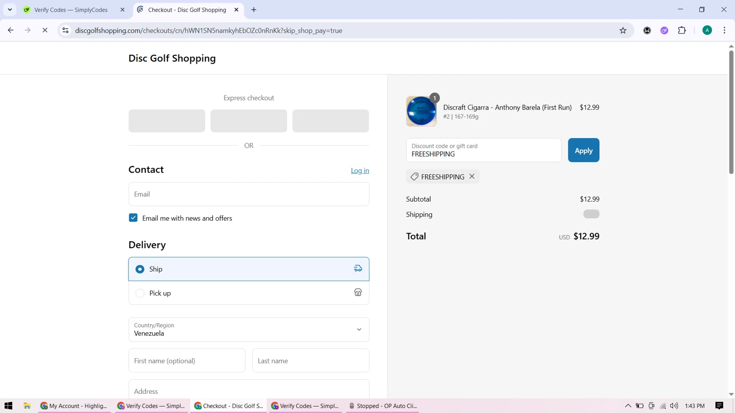Click the Subtotal label
This screenshot has width=735, height=413.
(x=418, y=199)
